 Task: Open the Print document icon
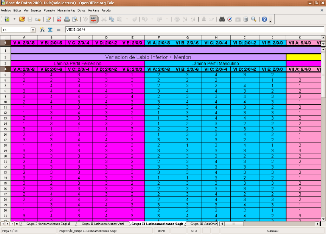[x=66, y=19]
